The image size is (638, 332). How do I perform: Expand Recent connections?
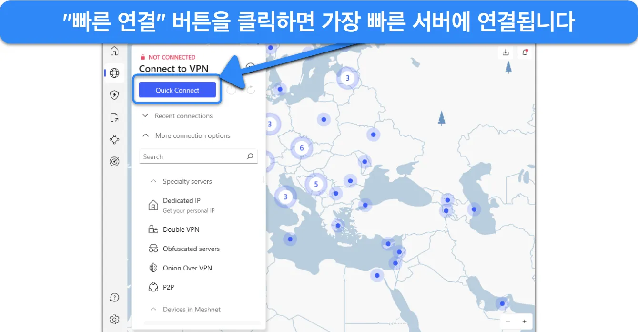(177, 116)
